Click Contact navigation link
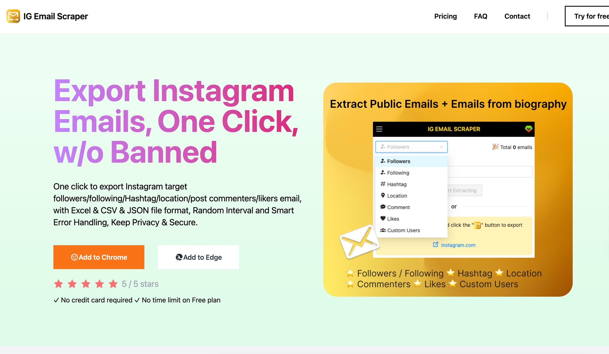 (x=517, y=16)
